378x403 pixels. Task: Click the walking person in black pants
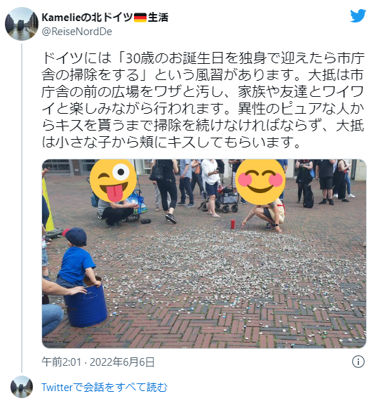[x=166, y=191]
